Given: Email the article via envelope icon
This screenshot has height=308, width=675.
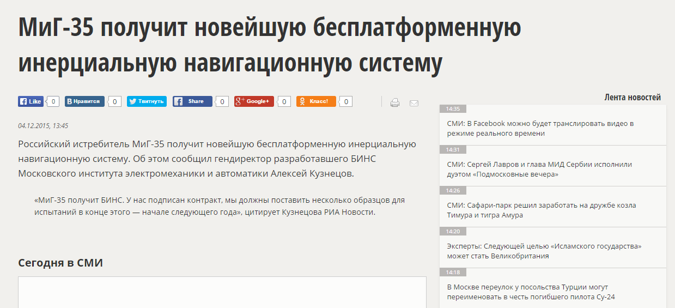Looking at the screenshot, I should [414, 103].
